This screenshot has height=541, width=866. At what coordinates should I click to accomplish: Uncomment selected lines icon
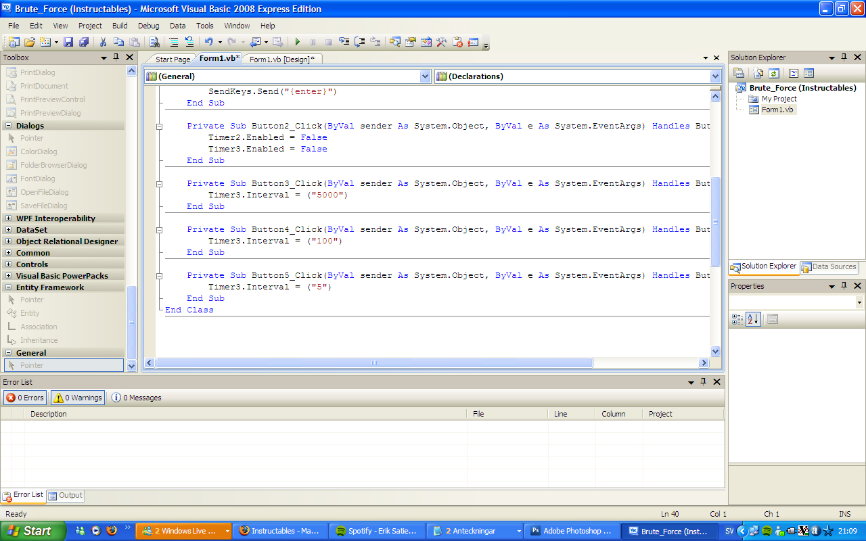tap(189, 42)
